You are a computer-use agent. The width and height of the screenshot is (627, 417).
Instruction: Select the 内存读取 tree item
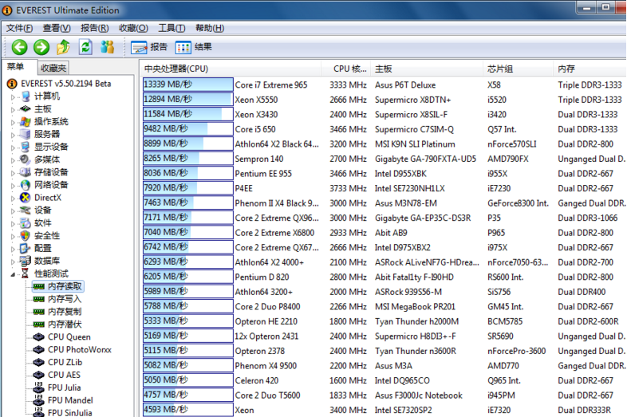pyautogui.click(x=58, y=286)
